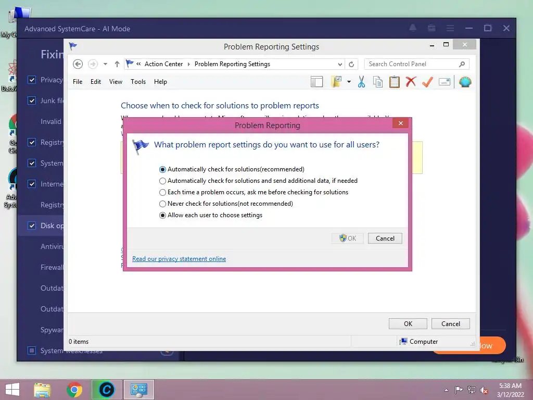533x400 pixels.
Task: Open the folder options dropdown arrow
Action: (x=349, y=82)
